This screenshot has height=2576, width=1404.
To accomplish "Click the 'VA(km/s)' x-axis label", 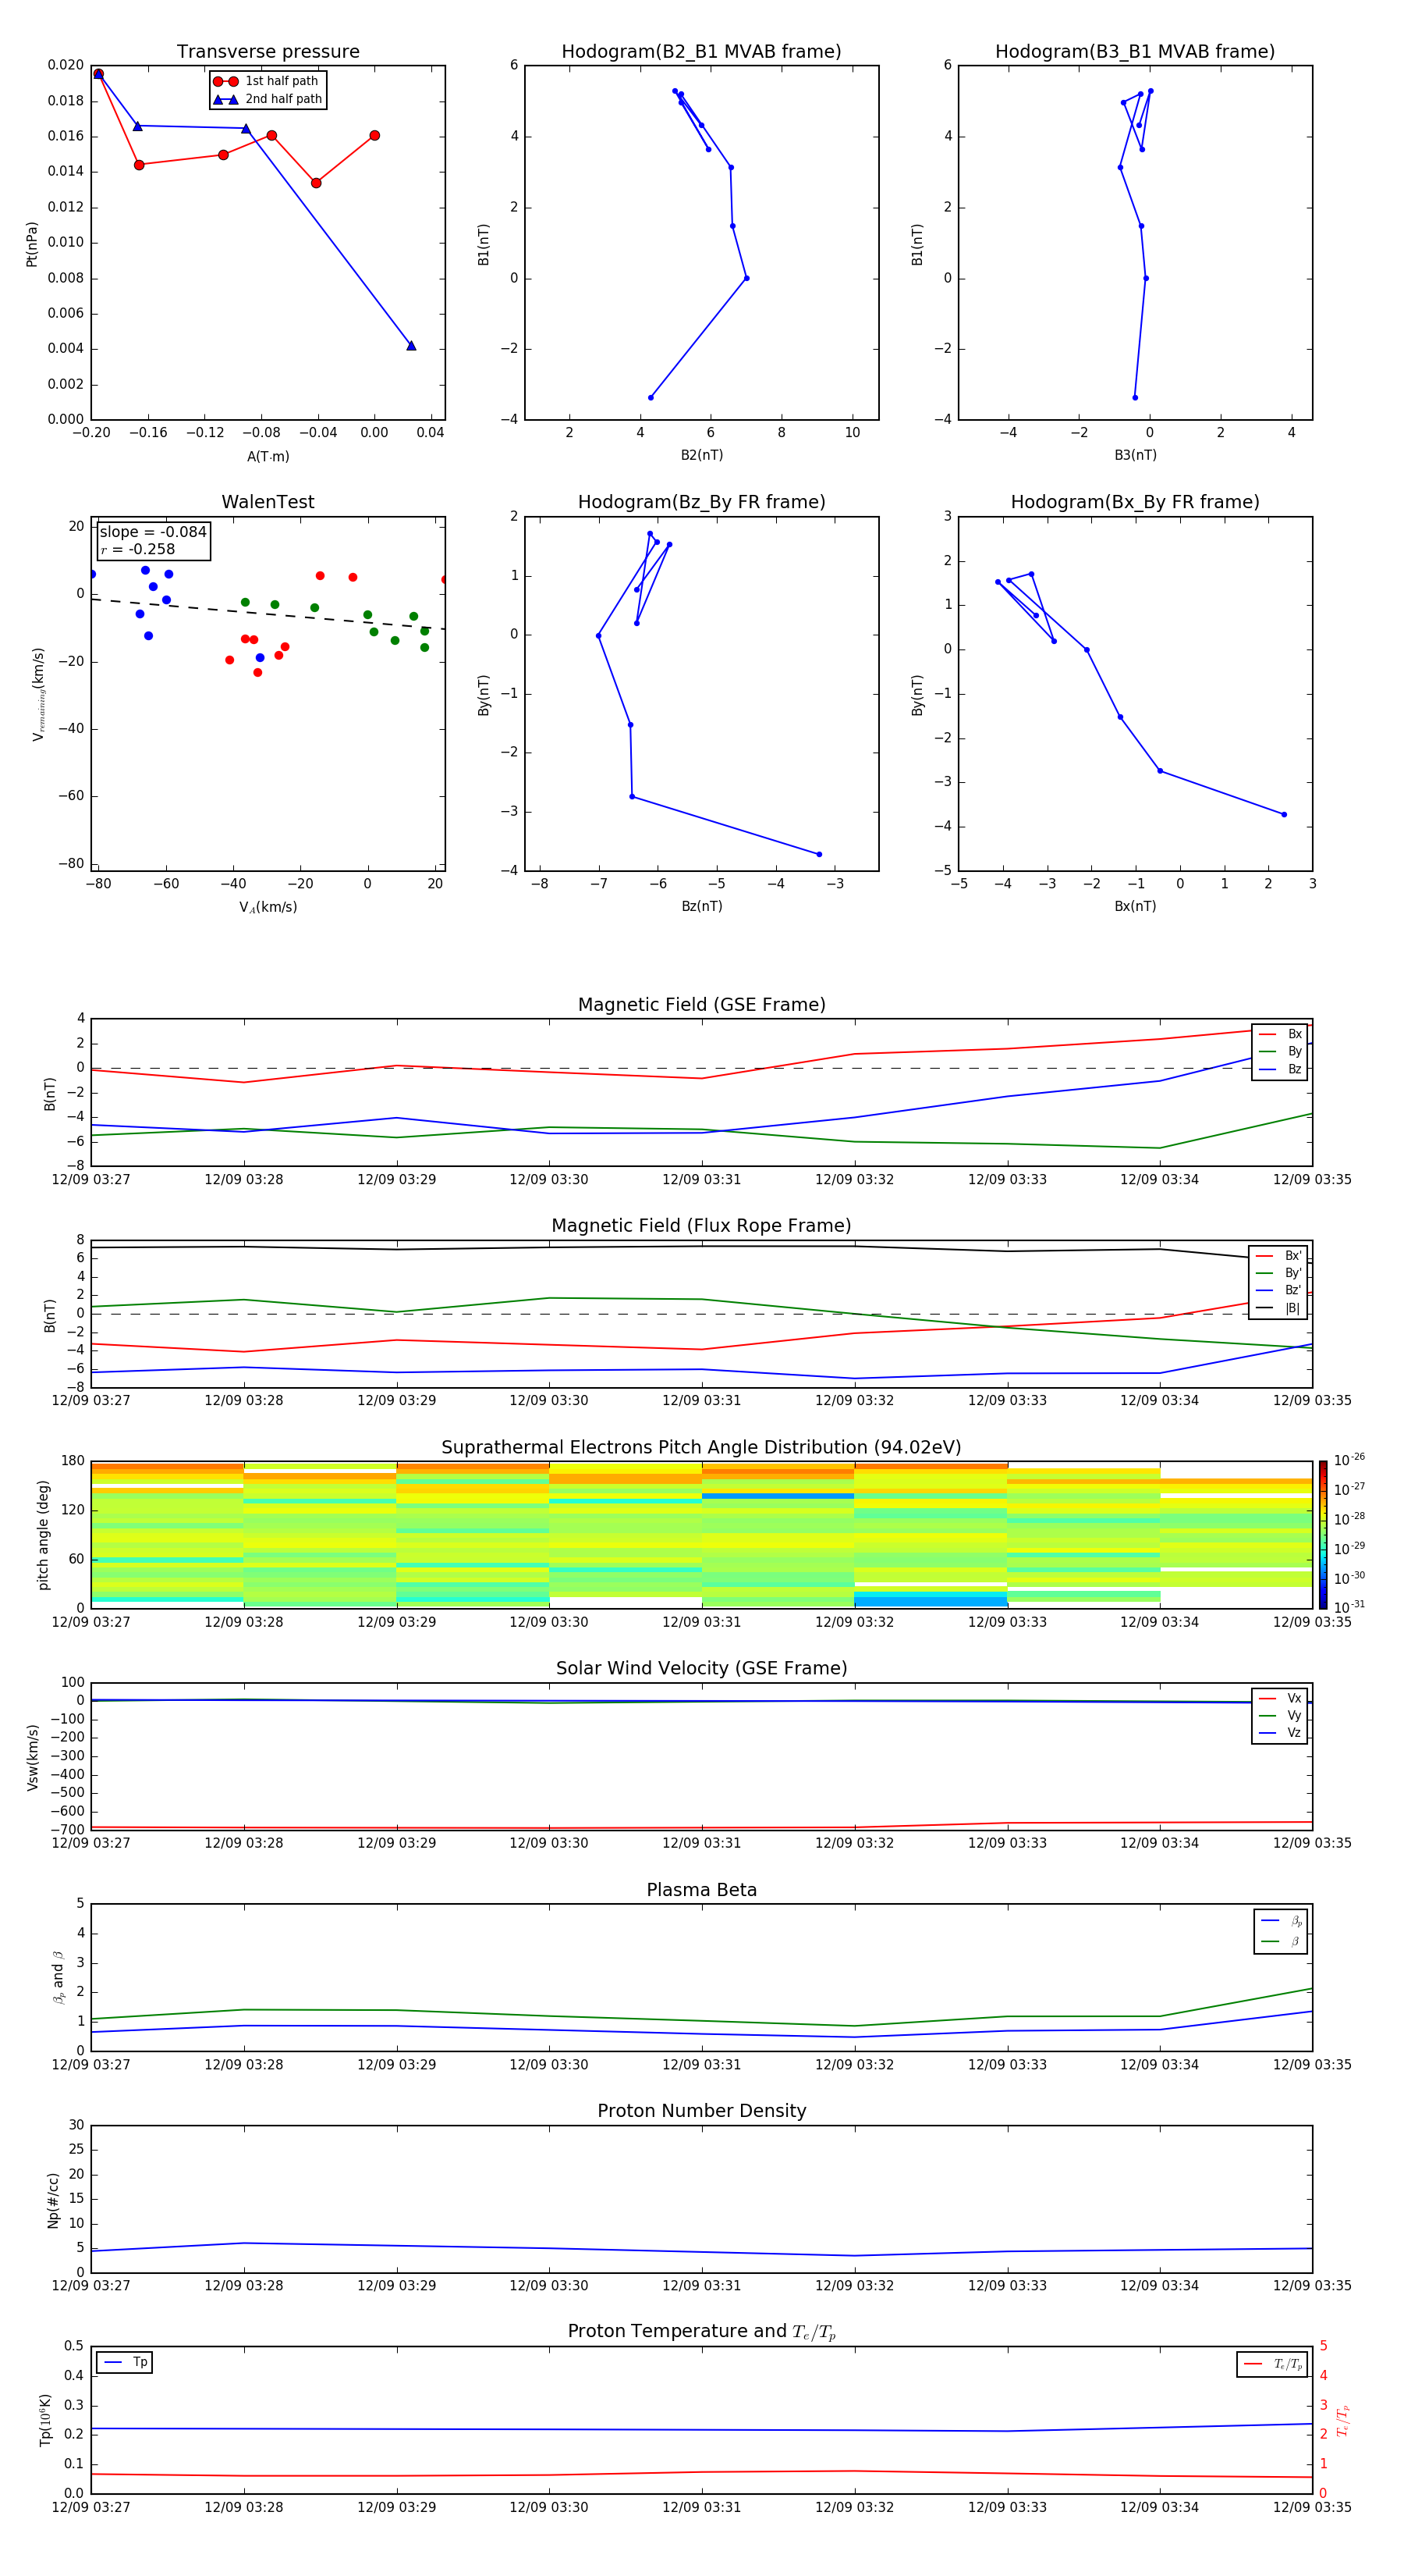I will tap(268, 908).
